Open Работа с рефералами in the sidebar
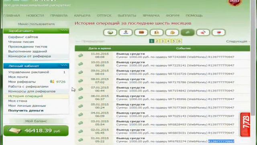The image size is (257, 145). 29,86
